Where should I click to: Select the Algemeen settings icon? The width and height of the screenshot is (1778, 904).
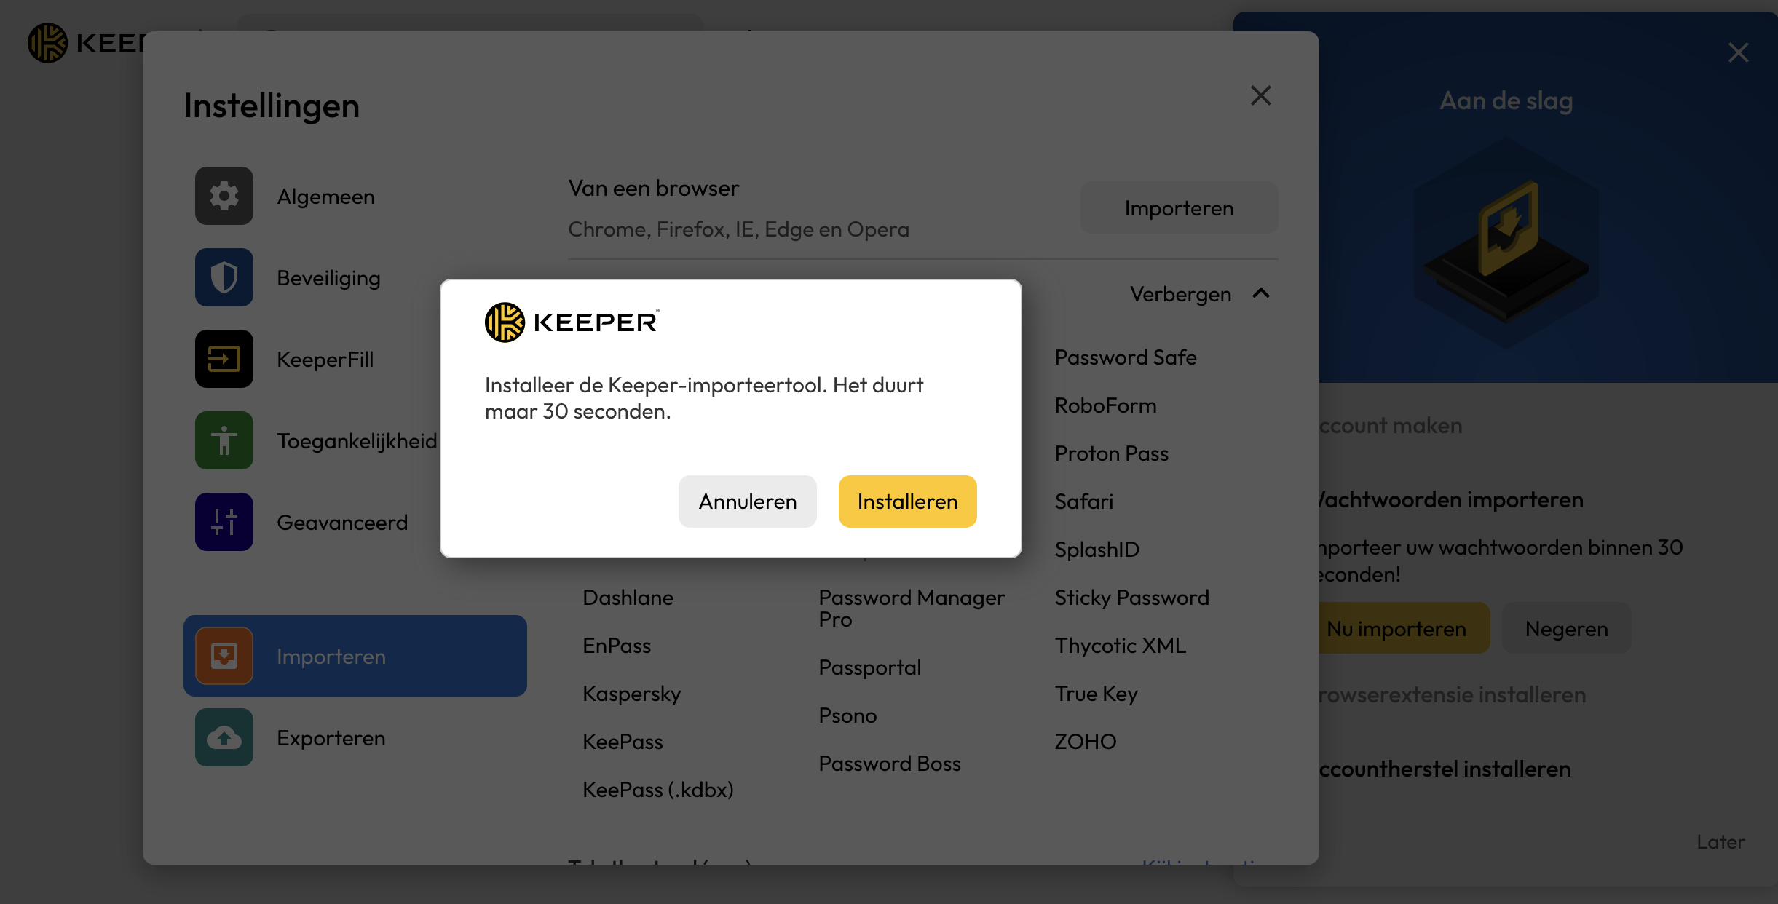coord(224,196)
